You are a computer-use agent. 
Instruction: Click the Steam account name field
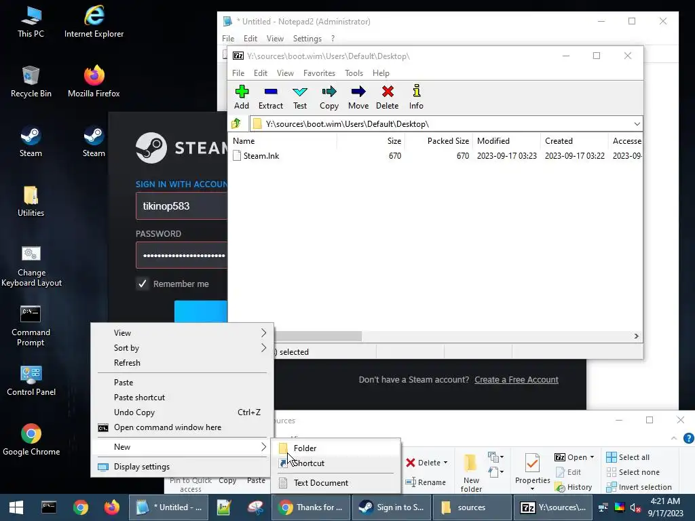tap(182, 206)
